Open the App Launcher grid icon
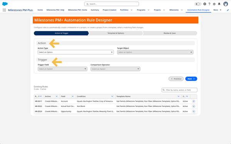Viewport: 231px width, 144px height. click(4, 10)
